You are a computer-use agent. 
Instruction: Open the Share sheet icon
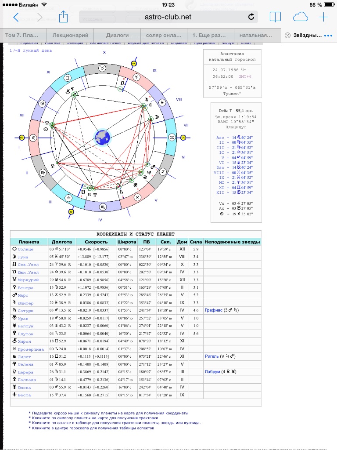(63, 17)
